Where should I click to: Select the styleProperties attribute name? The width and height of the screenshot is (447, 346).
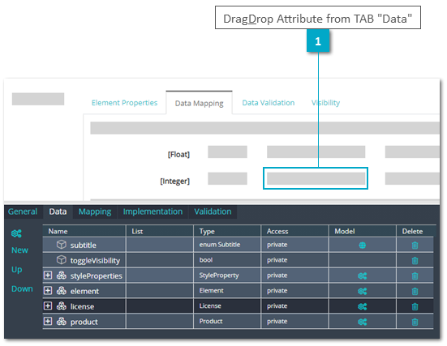[x=96, y=276]
